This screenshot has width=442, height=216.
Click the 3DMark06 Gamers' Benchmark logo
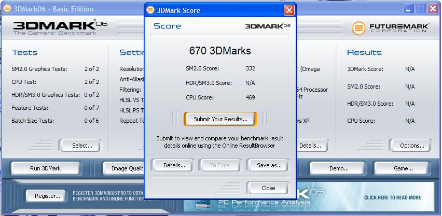[x=60, y=27]
